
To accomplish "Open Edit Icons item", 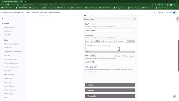I will coord(7,56).
